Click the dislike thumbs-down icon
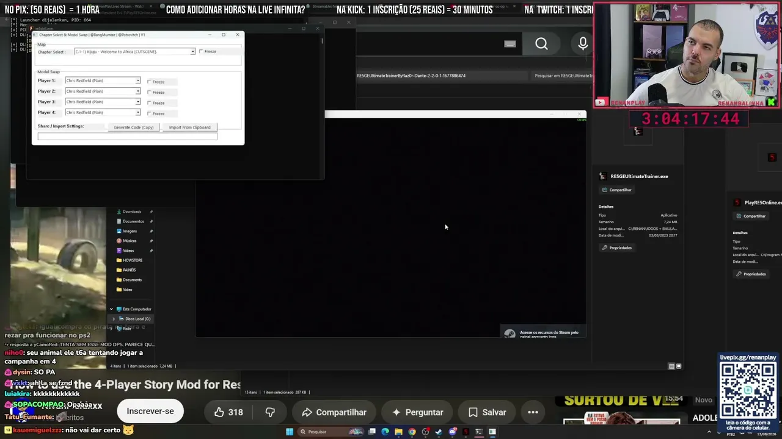This screenshot has height=439, width=782. (x=270, y=412)
